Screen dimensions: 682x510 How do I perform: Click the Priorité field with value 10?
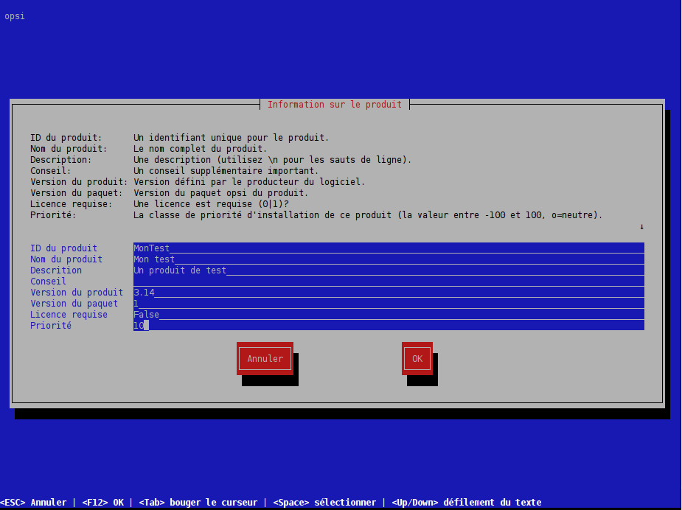[x=389, y=325]
